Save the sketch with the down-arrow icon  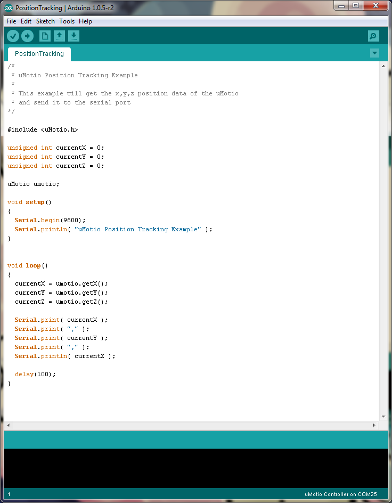tap(74, 36)
